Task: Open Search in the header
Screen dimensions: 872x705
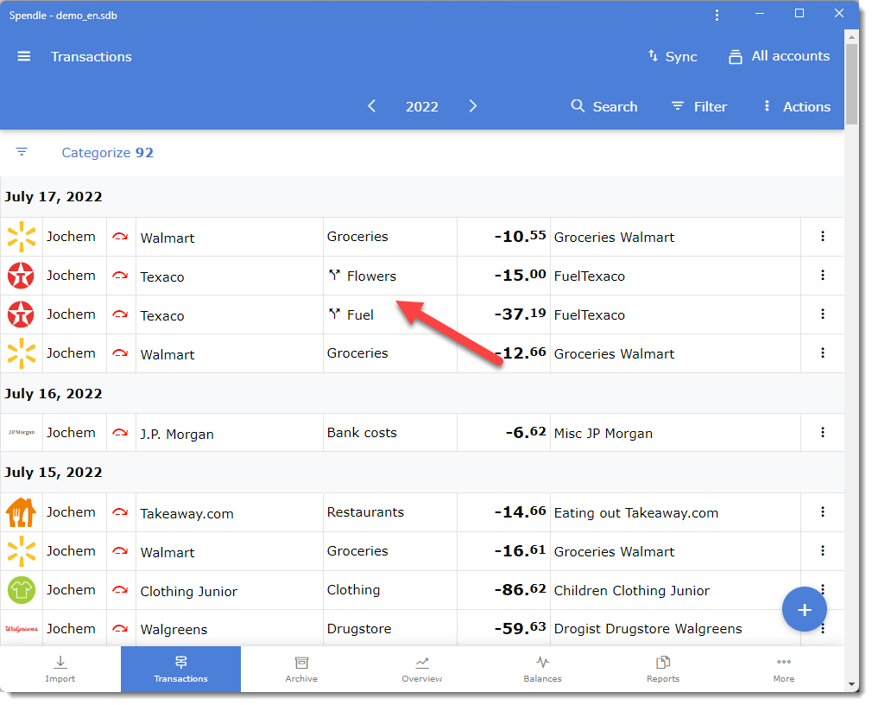Action: click(x=604, y=106)
